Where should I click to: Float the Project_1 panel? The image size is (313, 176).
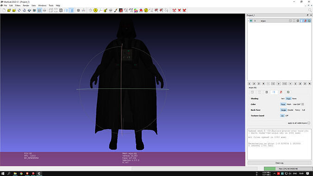(307, 15)
